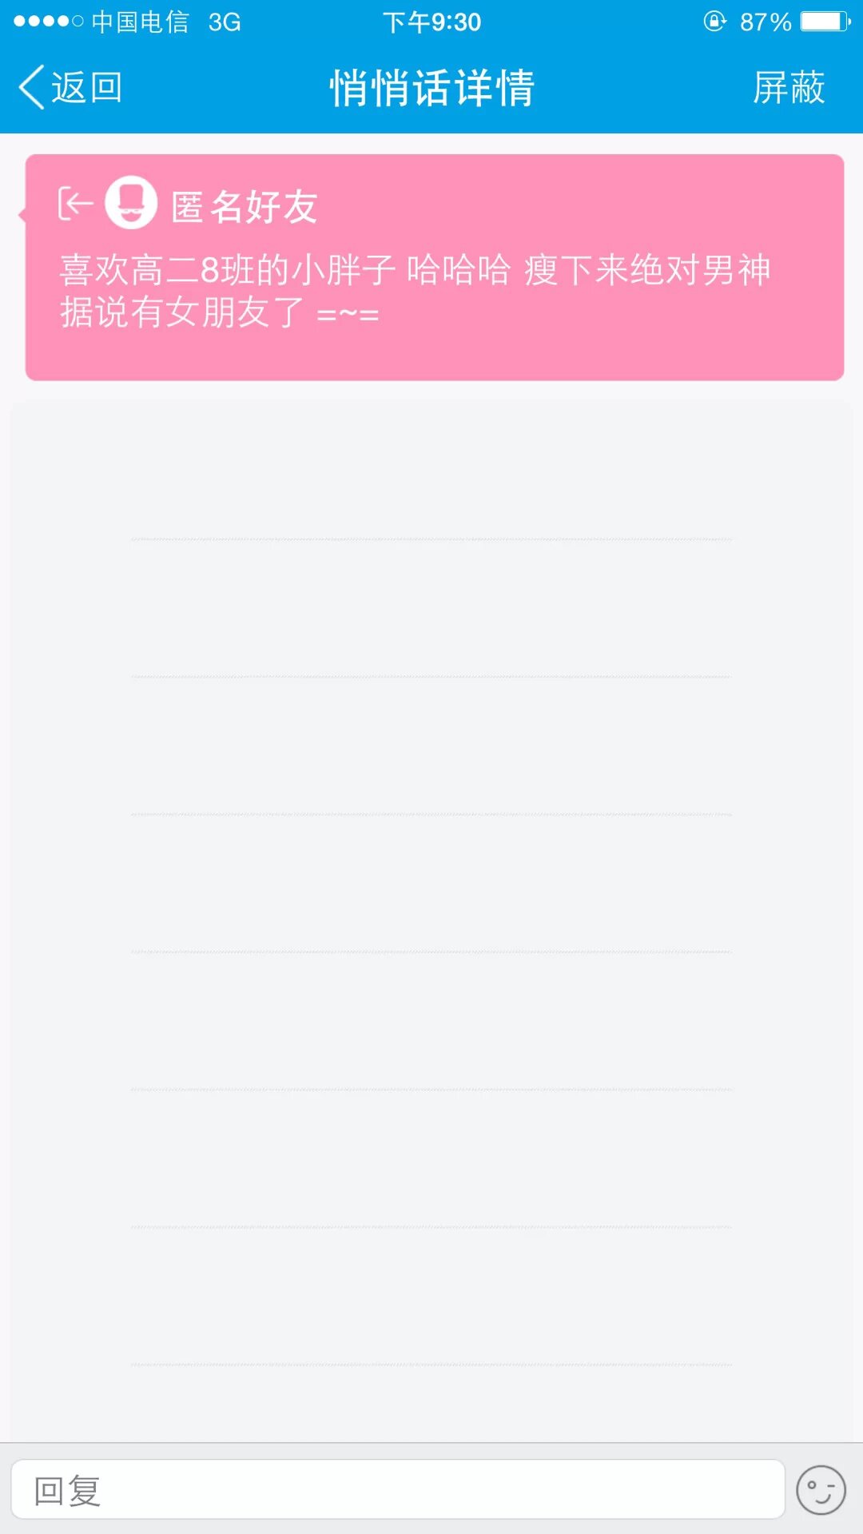Tap the empty lined reply area

coord(431,919)
